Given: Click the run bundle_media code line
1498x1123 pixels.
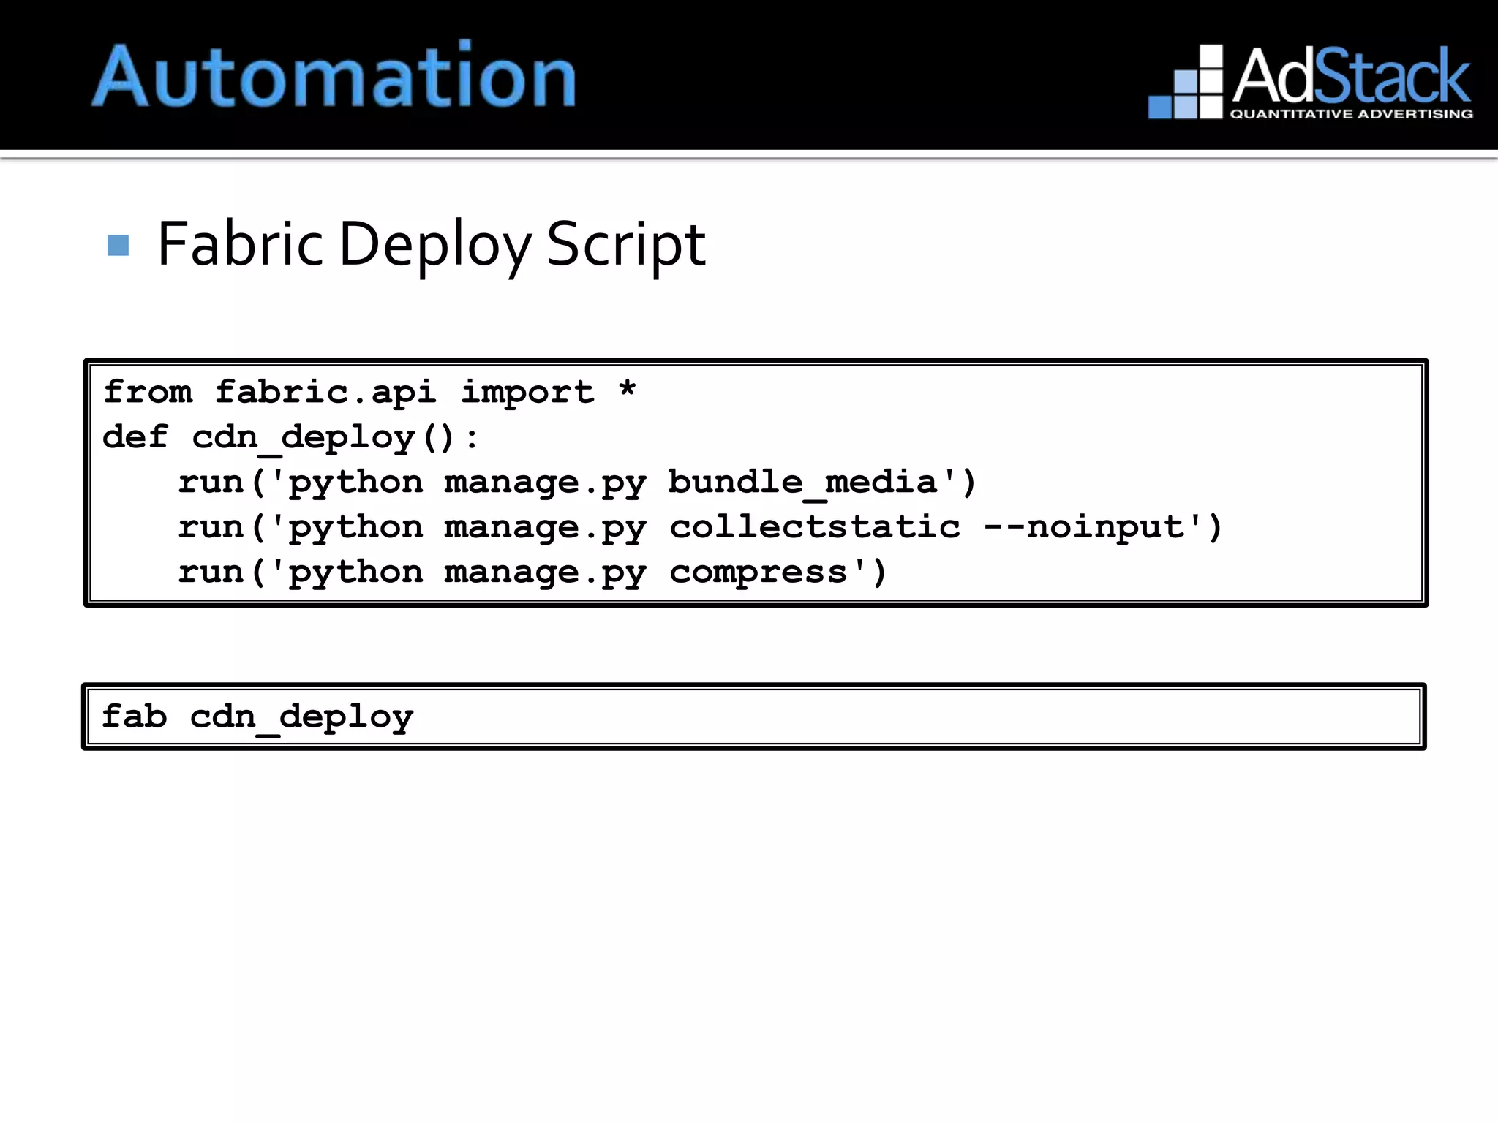Looking at the screenshot, I should point(577,483).
